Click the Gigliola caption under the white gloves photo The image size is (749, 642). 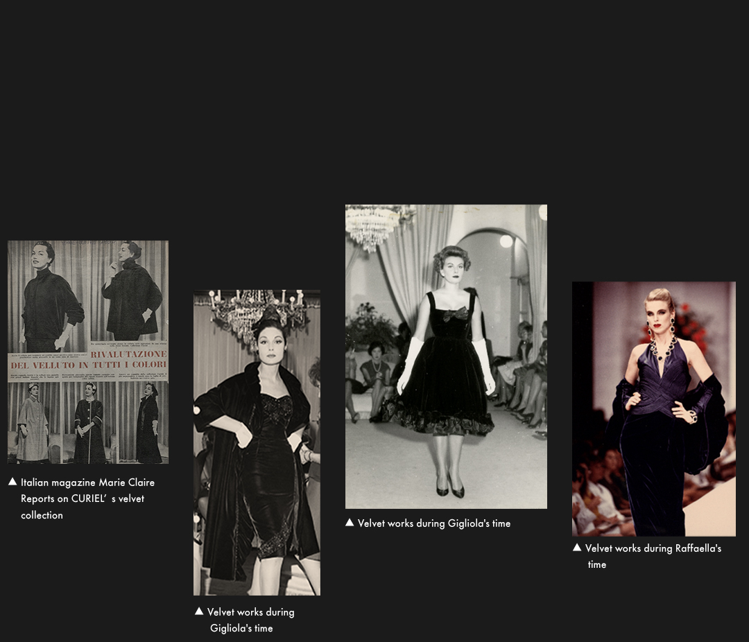tap(434, 523)
